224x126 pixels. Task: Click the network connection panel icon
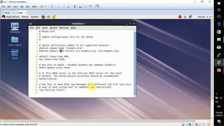[190, 17]
